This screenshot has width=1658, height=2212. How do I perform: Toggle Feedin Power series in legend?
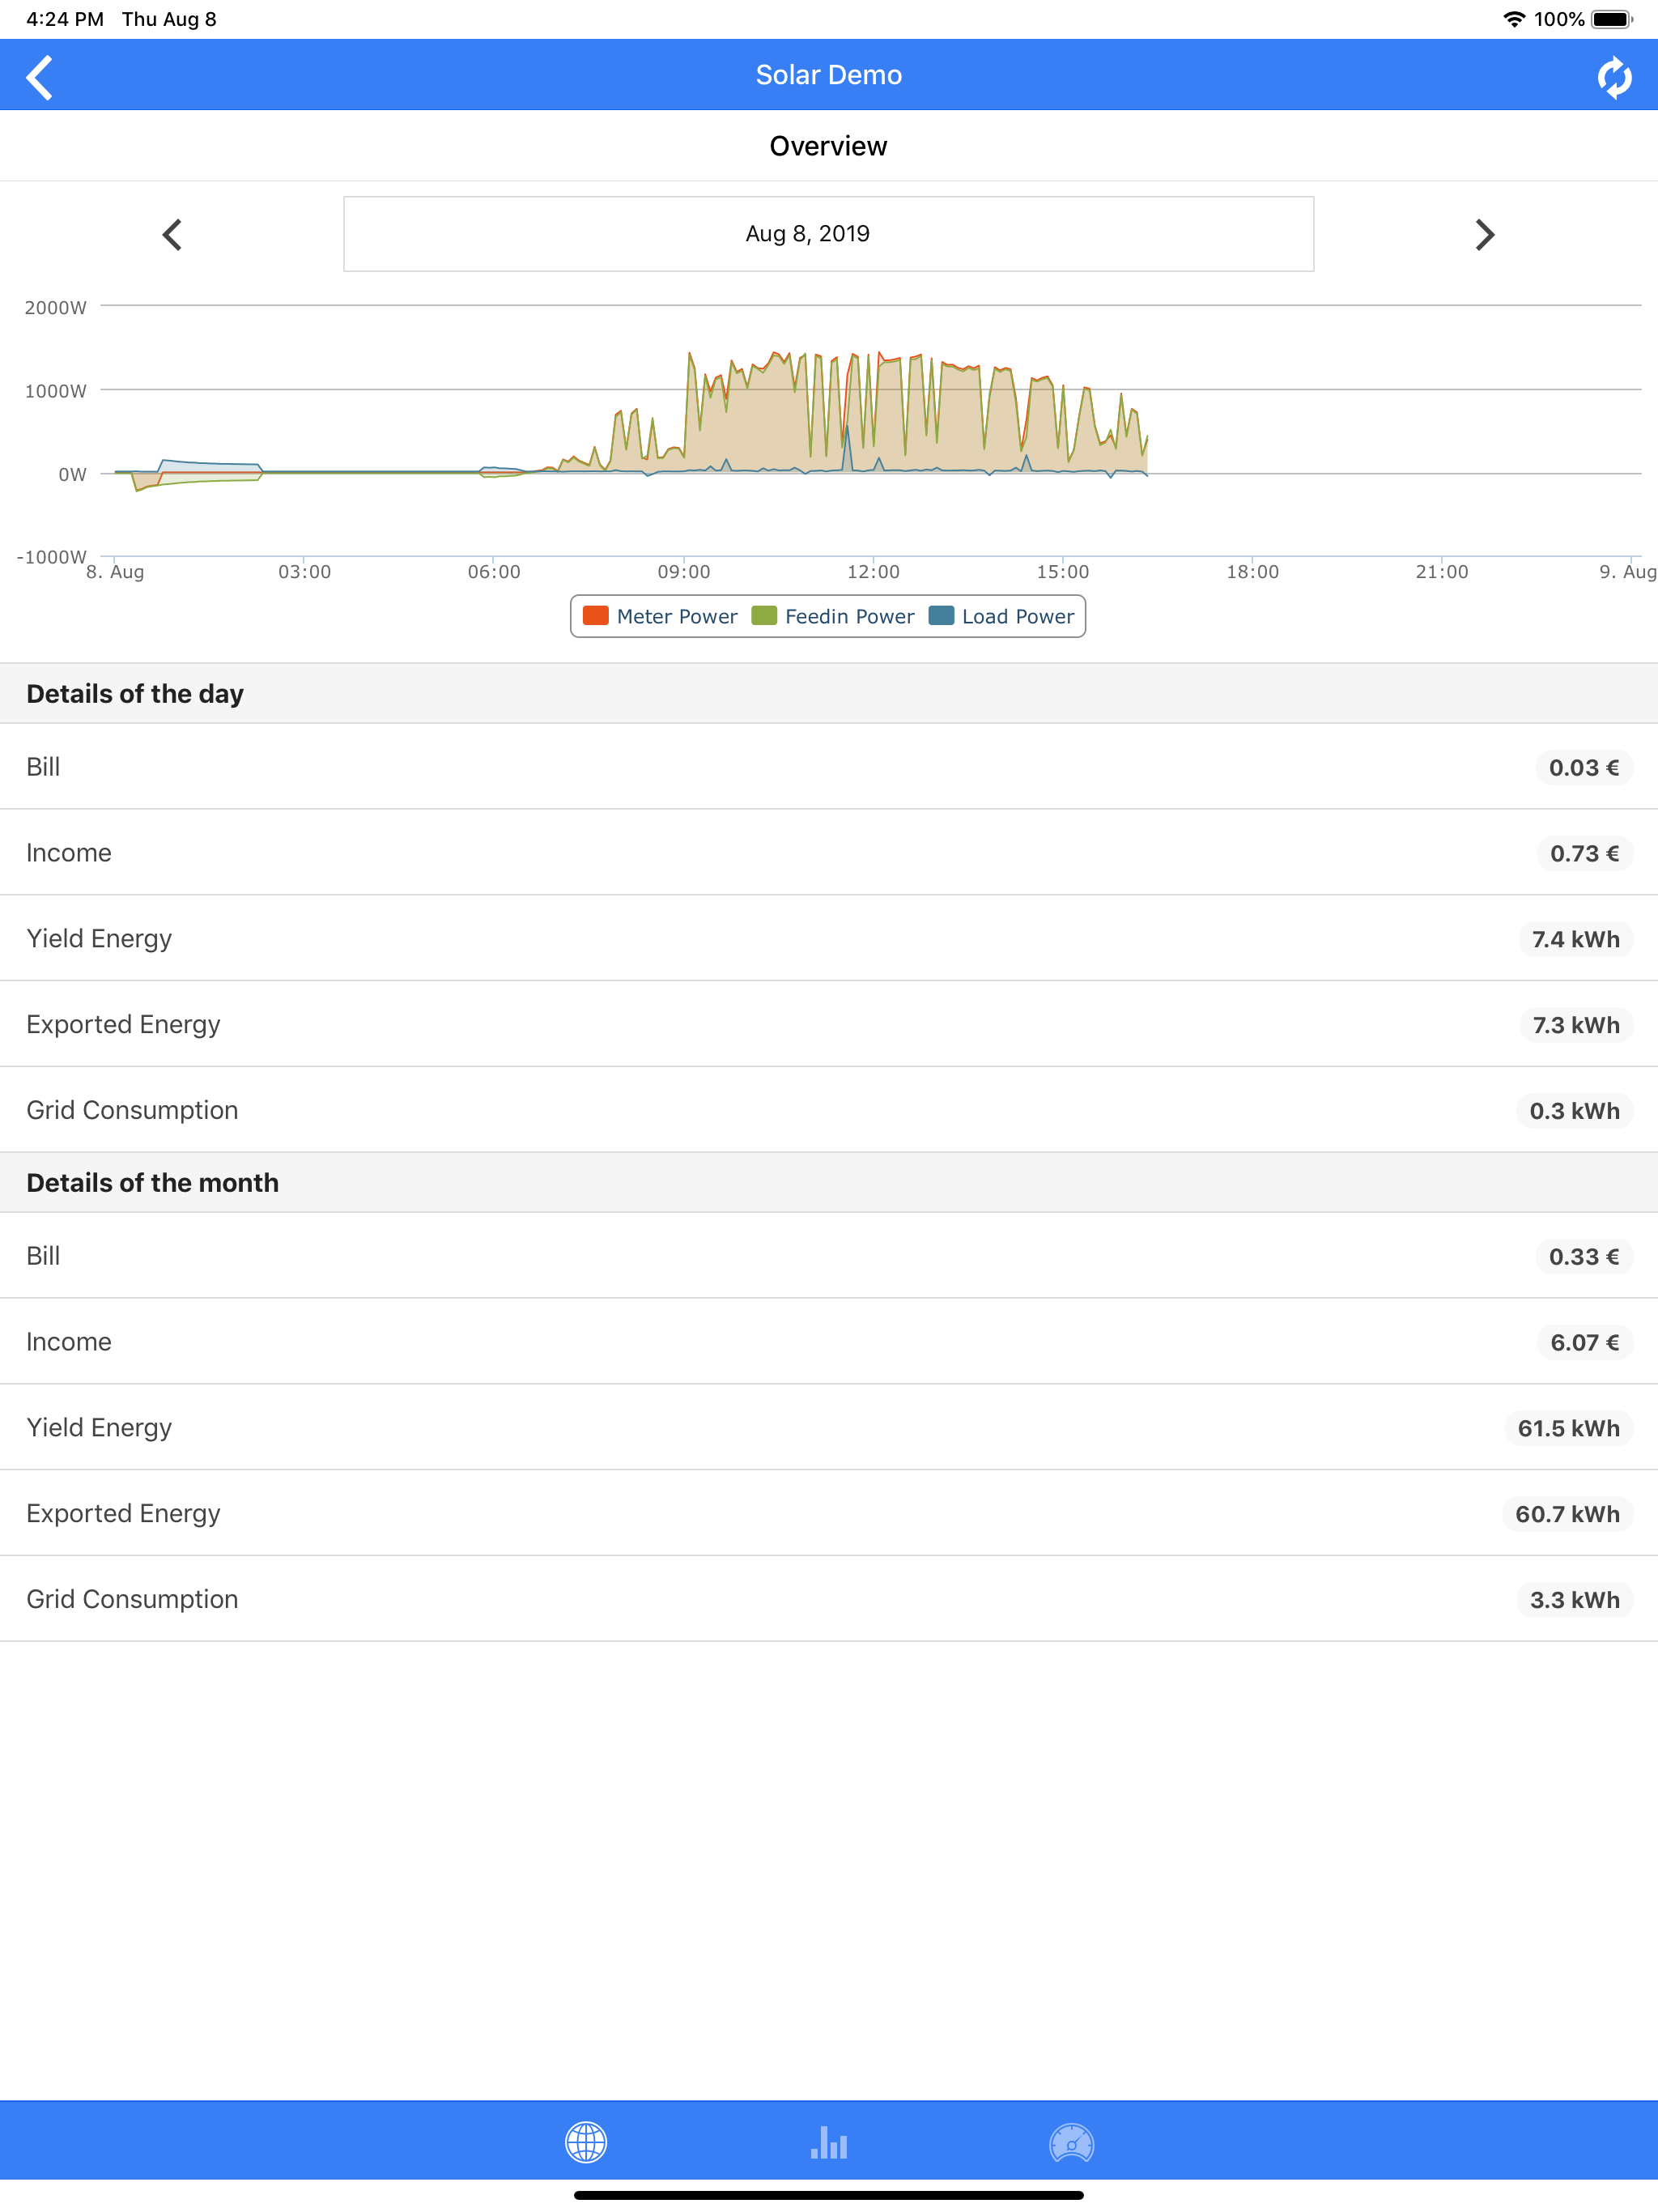[x=833, y=616]
